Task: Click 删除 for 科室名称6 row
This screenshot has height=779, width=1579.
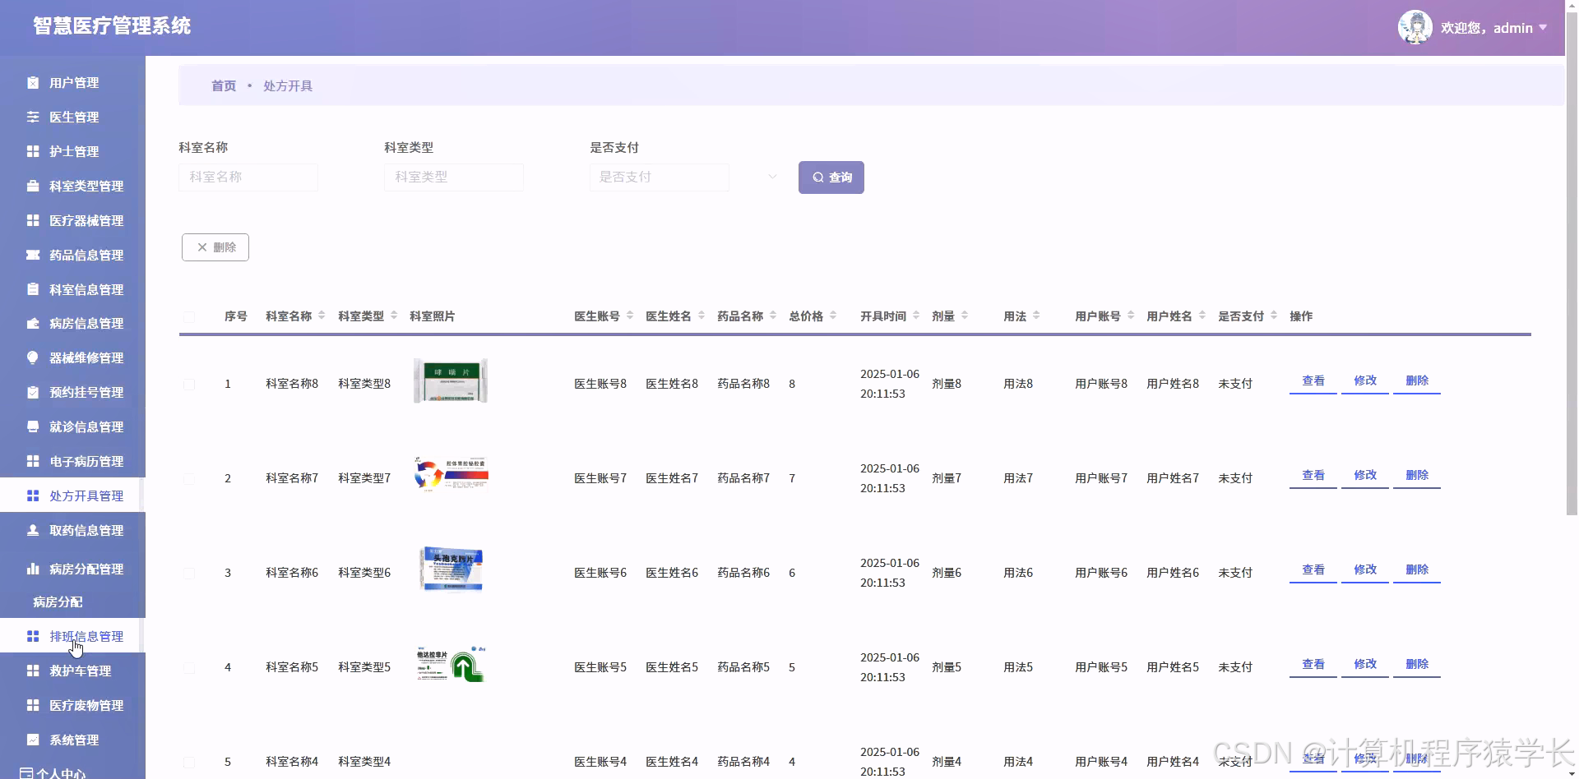Action: click(x=1417, y=570)
